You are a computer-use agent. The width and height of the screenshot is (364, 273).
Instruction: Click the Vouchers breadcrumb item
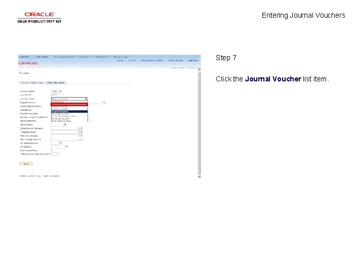[85, 57]
